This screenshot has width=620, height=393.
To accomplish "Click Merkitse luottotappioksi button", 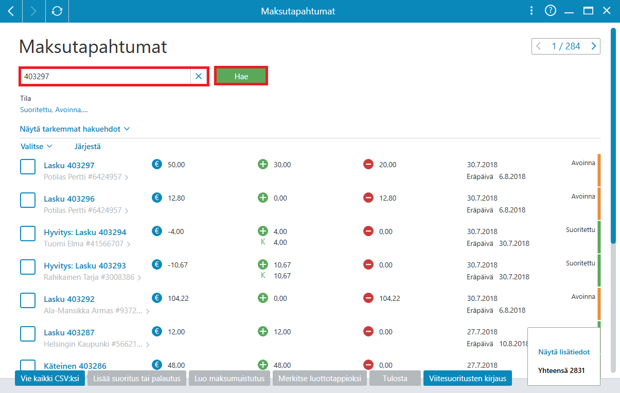I will click(320, 379).
